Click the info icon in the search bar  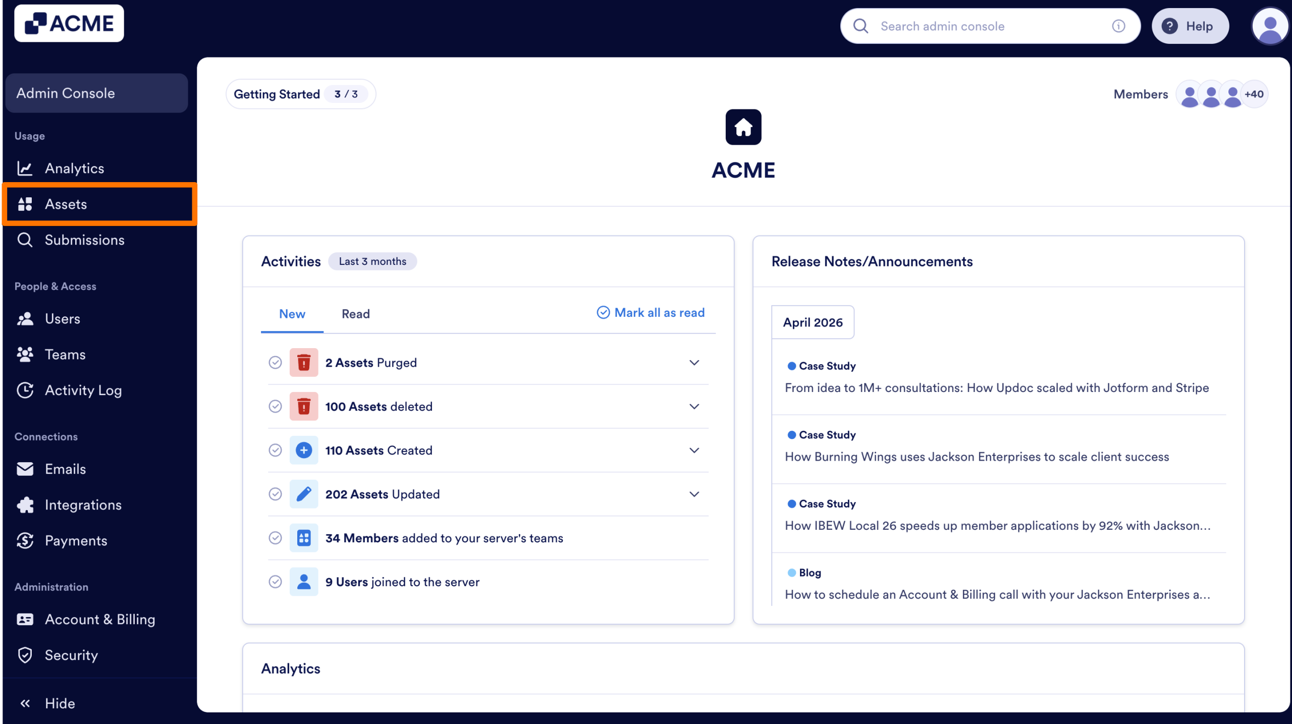click(x=1118, y=26)
